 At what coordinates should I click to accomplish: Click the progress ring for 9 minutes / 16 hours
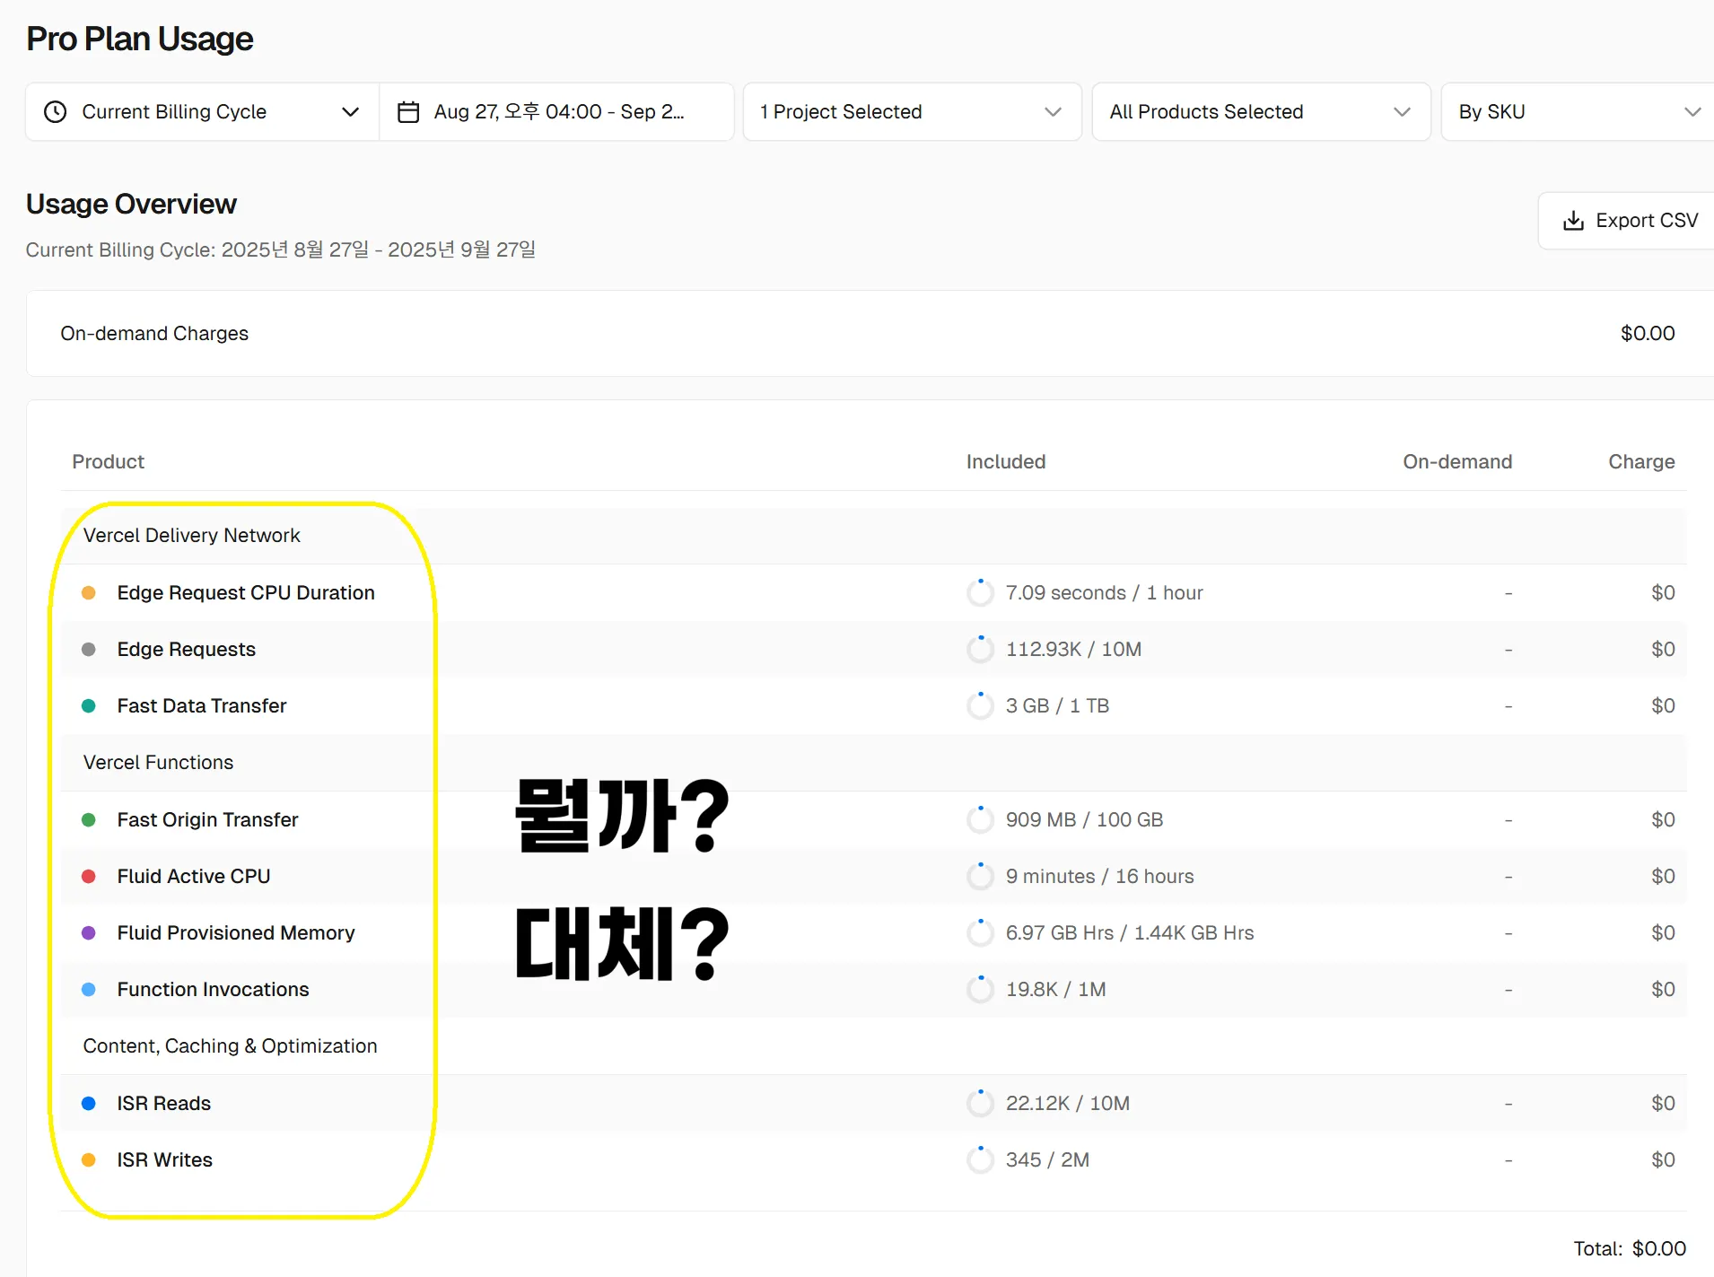[980, 877]
